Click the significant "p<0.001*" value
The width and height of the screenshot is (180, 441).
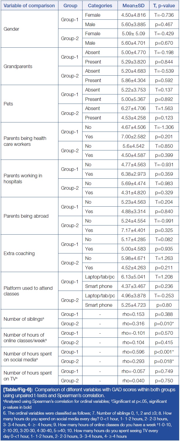tap(164, 352)
